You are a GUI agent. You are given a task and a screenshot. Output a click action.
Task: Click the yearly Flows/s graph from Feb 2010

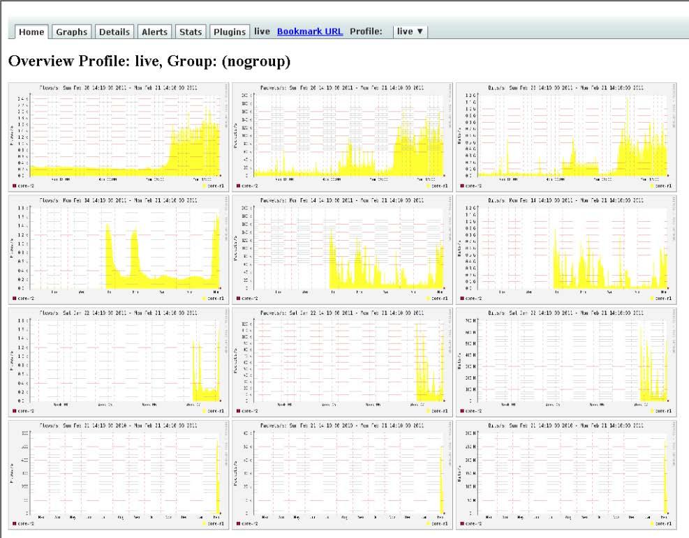(119, 475)
